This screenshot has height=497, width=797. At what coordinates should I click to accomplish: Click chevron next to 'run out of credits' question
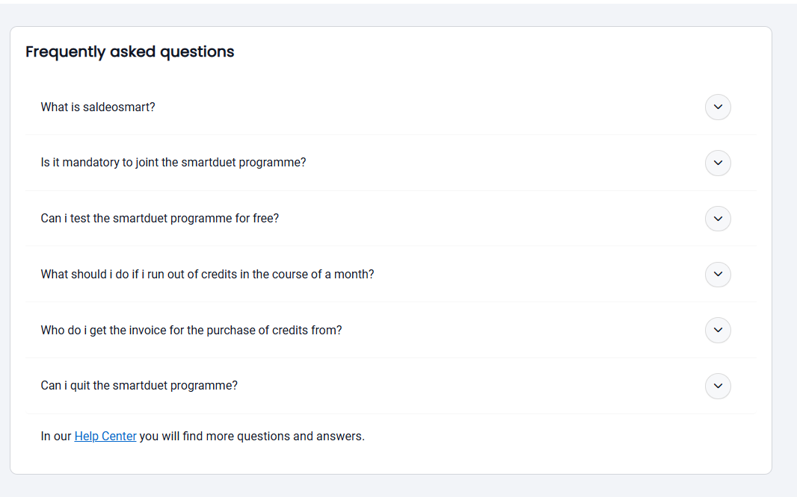(718, 275)
